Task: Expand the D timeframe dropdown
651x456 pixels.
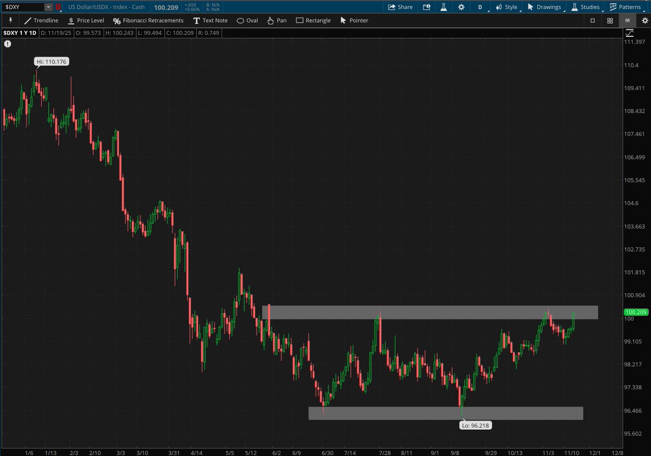Action: (x=480, y=7)
